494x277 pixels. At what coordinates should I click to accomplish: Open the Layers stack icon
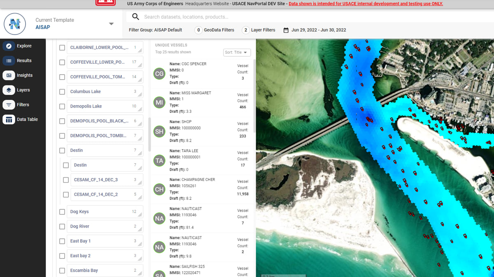point(9,90)
